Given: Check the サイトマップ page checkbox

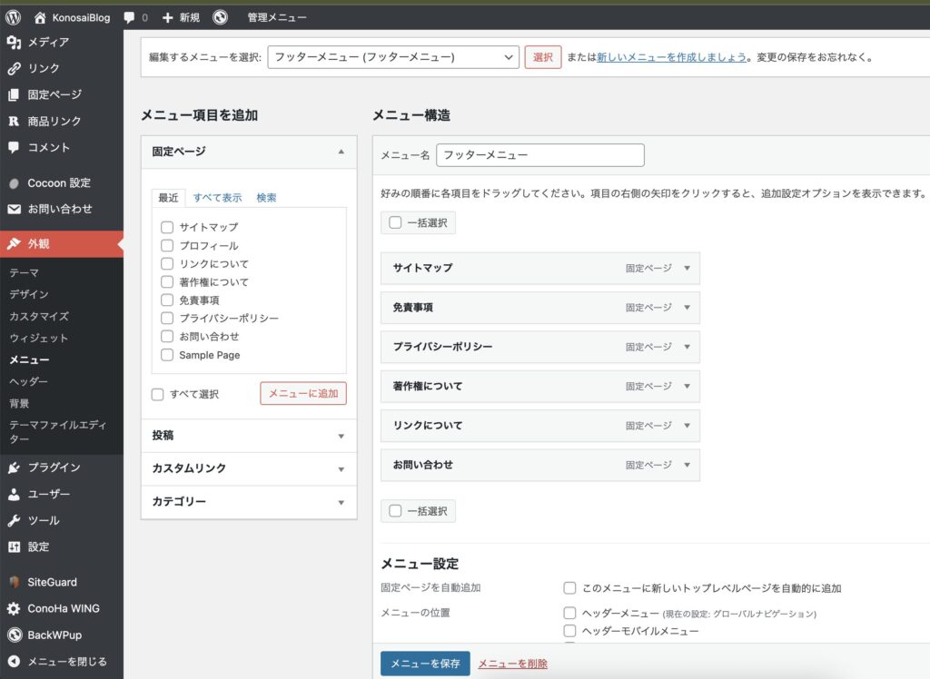Looking at the screenshot, I should click(x=167, y=227).
